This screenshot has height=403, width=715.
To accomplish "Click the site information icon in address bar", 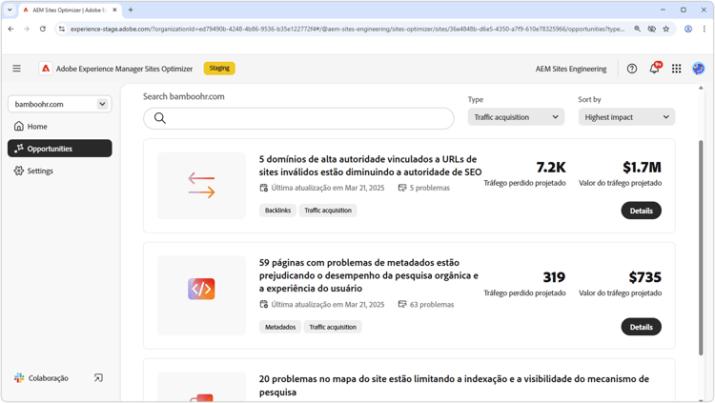I will click(x=62, y=29).
